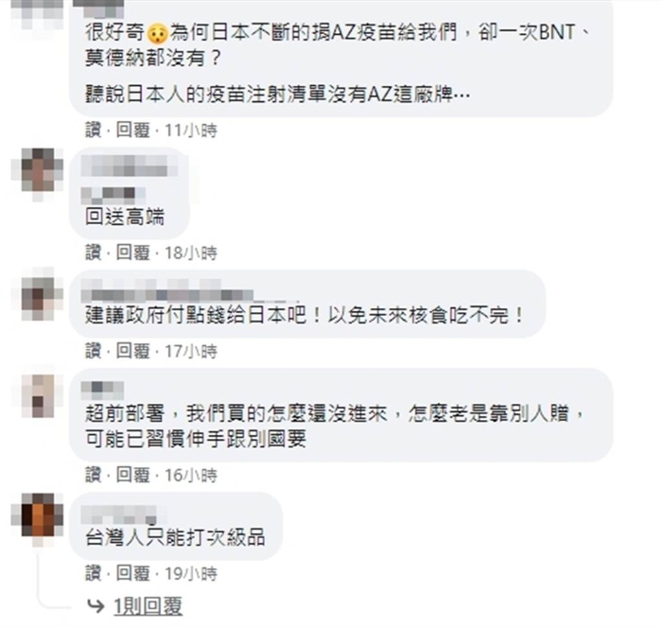Click the reply arrow icon beside 1則回覆

(95, 606)
